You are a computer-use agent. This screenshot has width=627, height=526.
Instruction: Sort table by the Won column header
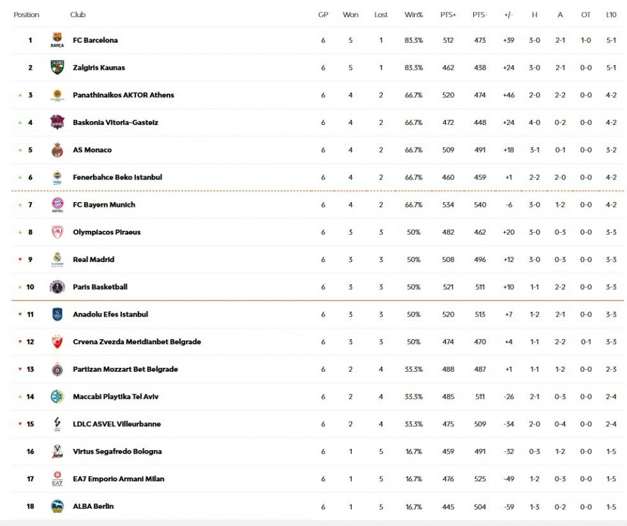point(350,15)
